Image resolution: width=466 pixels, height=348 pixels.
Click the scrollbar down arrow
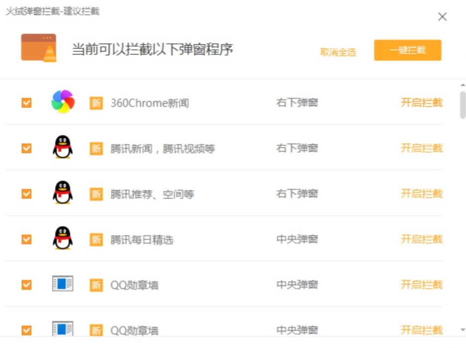(463, 329)
